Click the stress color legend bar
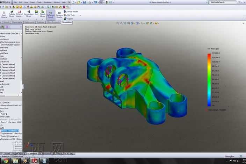246x164 pixels. [x=209, y=80]
